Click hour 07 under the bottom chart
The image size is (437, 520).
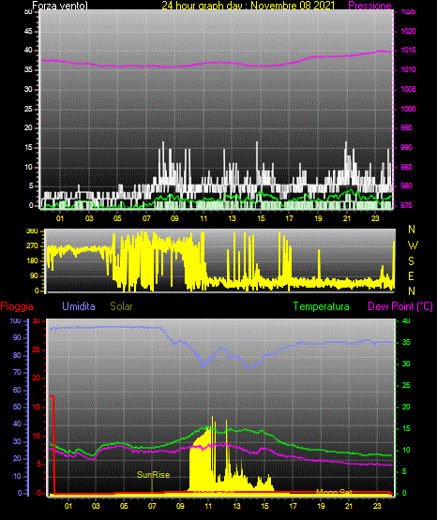coord(152,506)
